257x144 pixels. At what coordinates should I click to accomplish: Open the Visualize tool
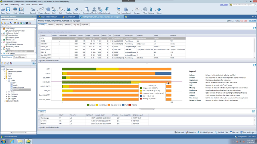point(69,10)
